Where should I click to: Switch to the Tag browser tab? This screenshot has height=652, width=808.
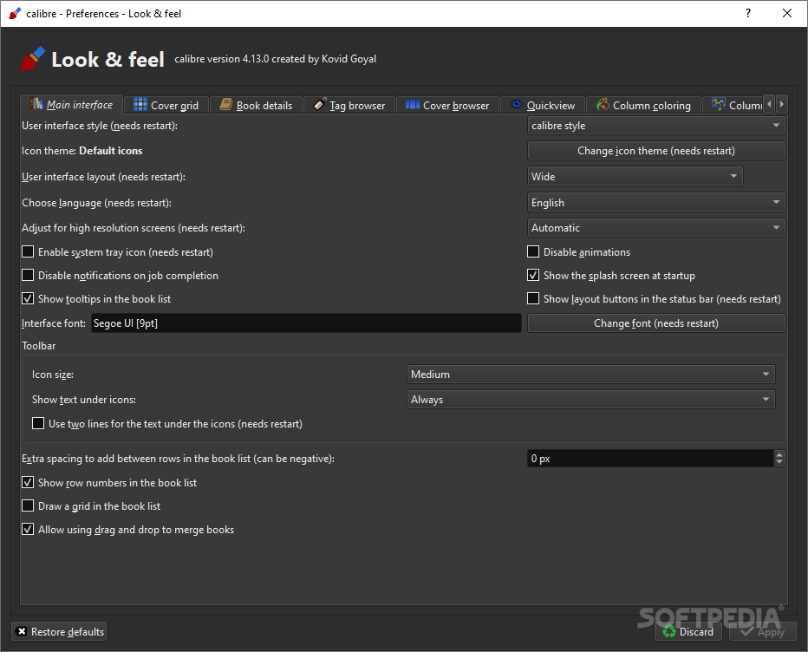[x=349, y=105]
